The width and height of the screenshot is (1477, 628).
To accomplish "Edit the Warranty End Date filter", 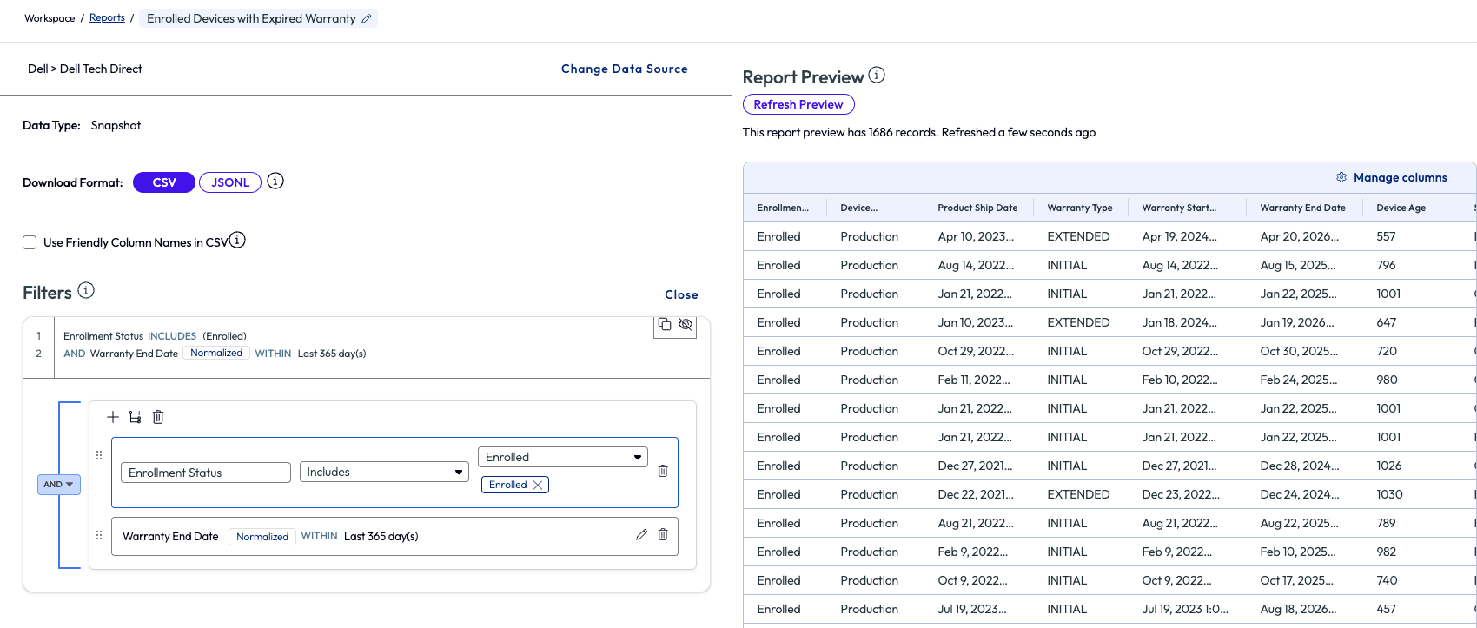I will click(x=641, y=534).
